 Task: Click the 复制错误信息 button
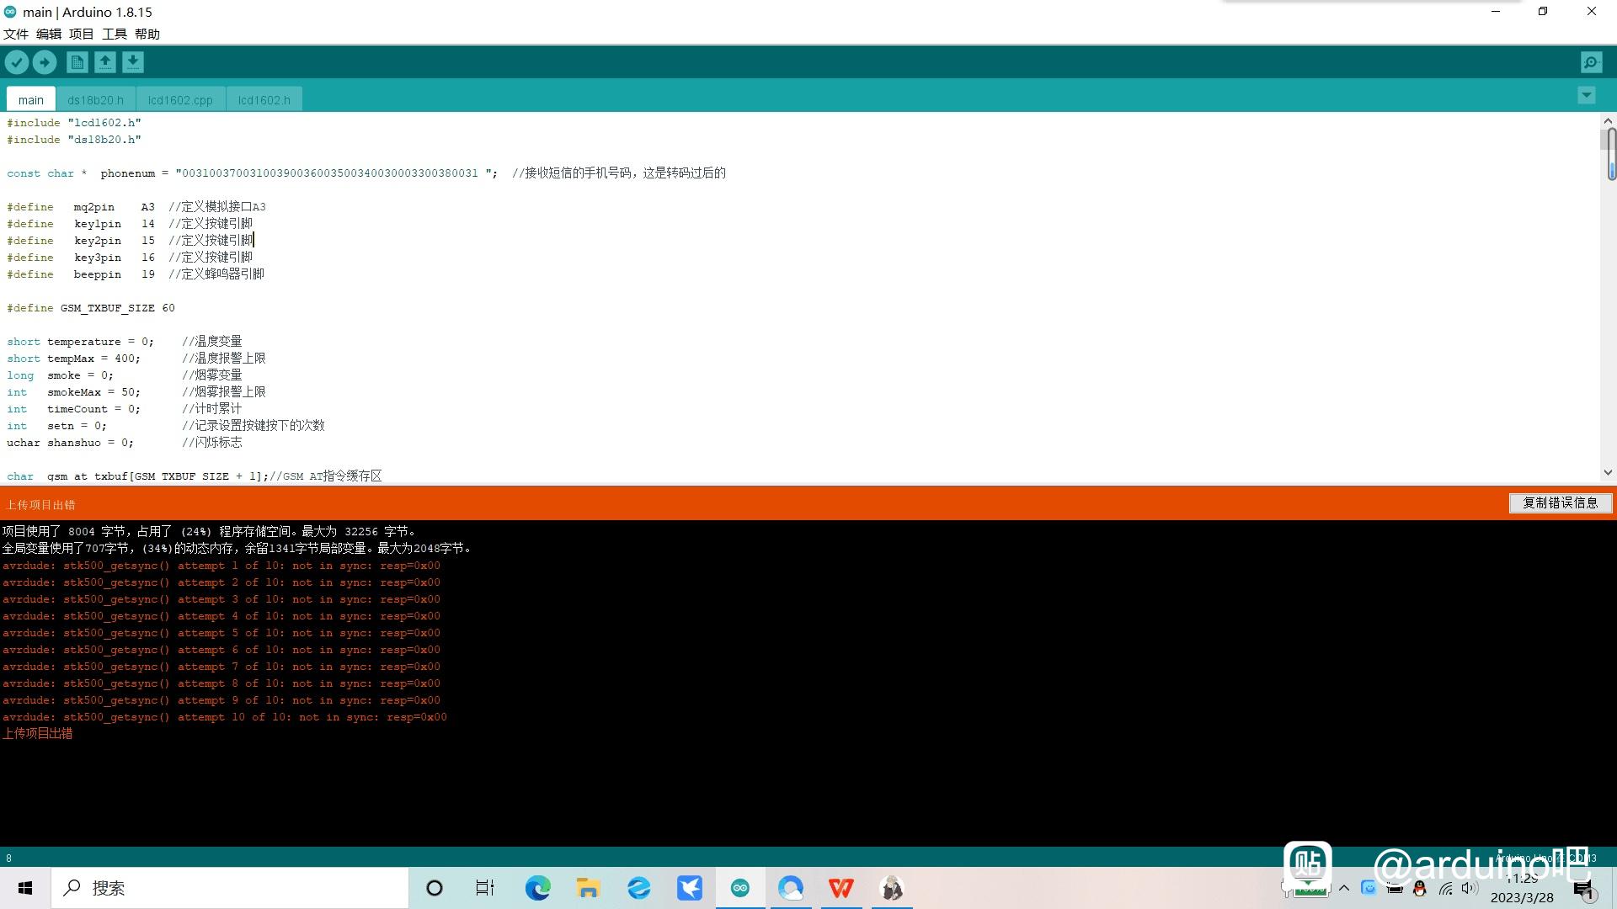[1560, 502]
